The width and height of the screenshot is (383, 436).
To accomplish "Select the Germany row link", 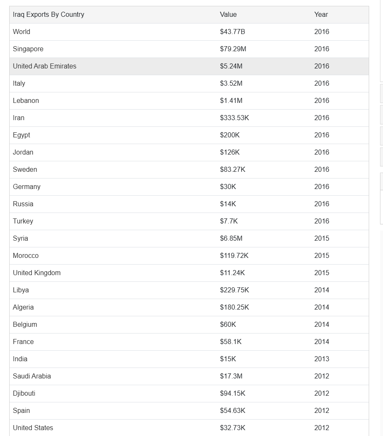I will click(x=26, y=187).
